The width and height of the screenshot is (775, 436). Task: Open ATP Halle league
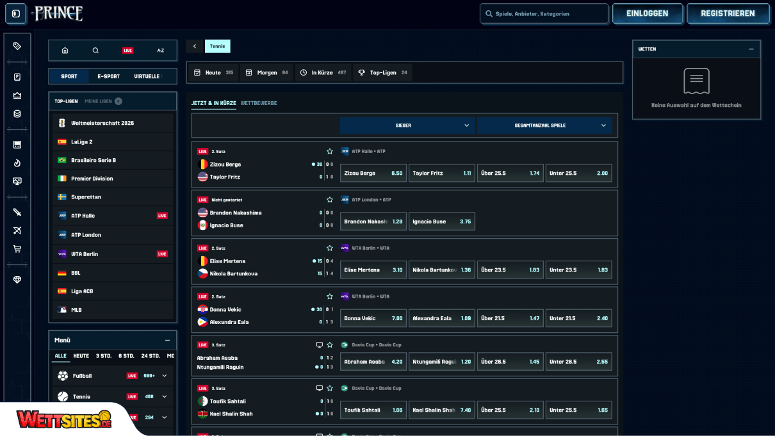pos(113,216)
